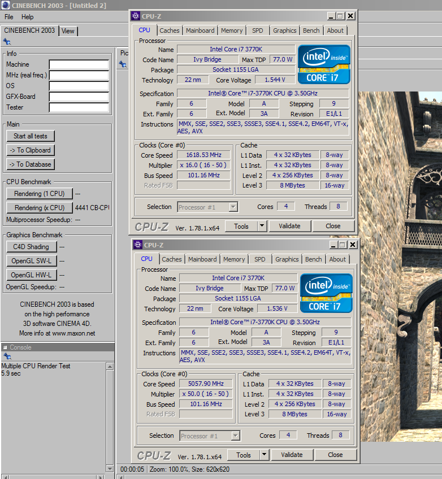This screenshot has width=442, height=479.
Task: Click console scrollbar up arrow
Action: [110, 366]
